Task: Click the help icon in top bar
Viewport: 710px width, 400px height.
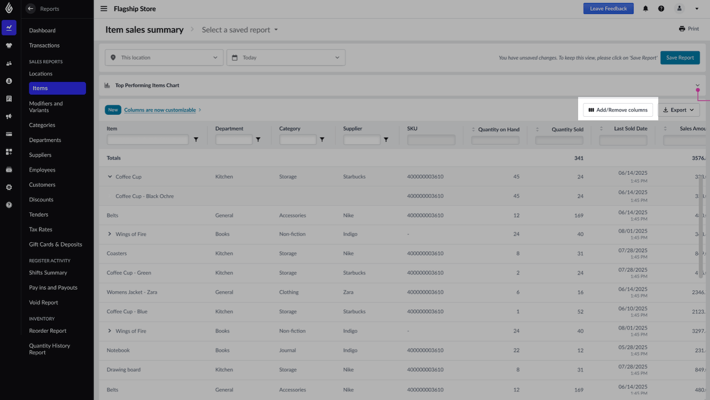Action: [x=661, y=9]
